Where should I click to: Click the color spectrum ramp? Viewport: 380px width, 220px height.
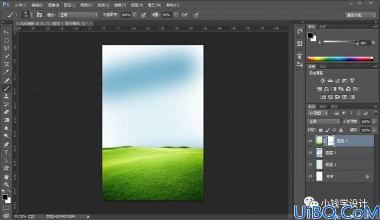click(x=340, y=59)
